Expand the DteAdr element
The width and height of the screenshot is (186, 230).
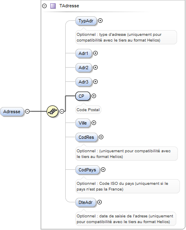pos(99,202)
